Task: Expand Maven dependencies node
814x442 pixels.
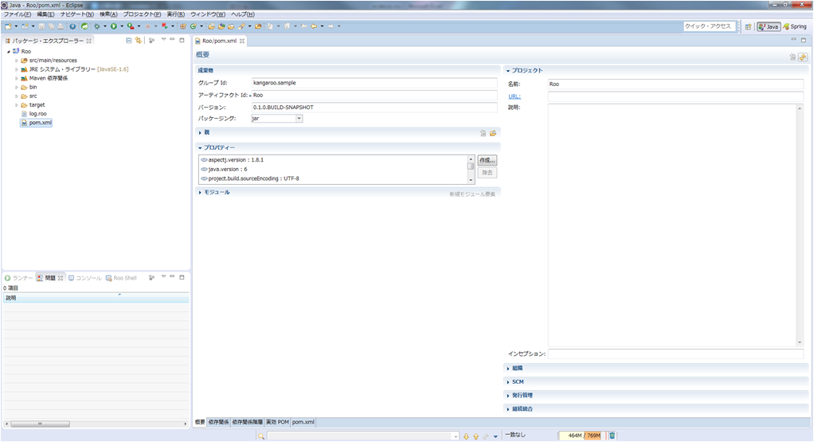Action: pos(16,78)
